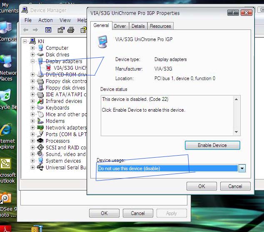Expand the Modems node
This screenshot has width=264, height=232.
pyautogui.click(x=32, y=121)
